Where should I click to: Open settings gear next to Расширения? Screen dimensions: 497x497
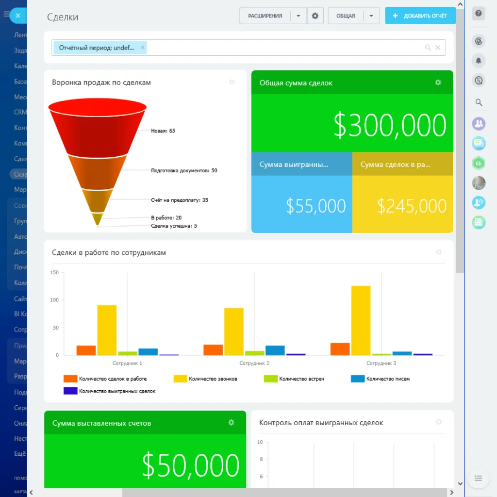(315, 16)
